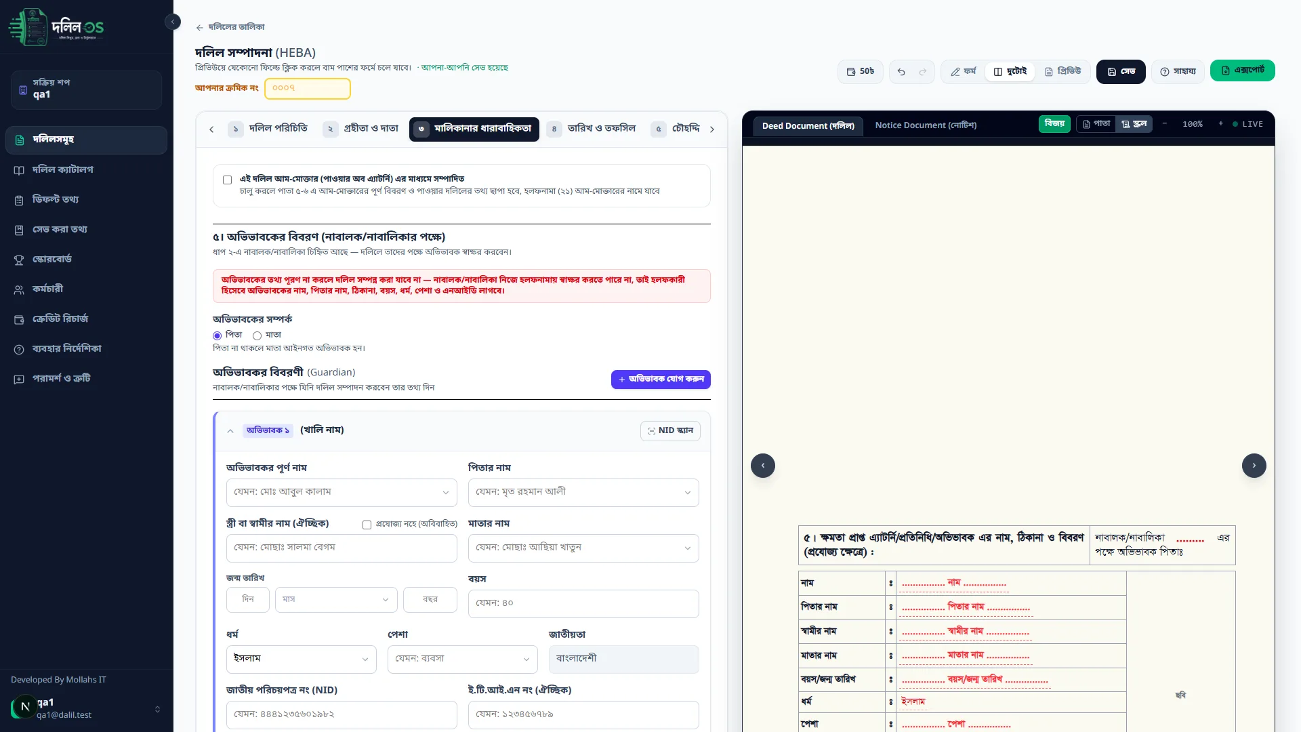Viewport: 1301px width, 732px height.
Task: Open স্কোরবোর্ড trophy icon in sidebar
Action: (x=19, y=260)
